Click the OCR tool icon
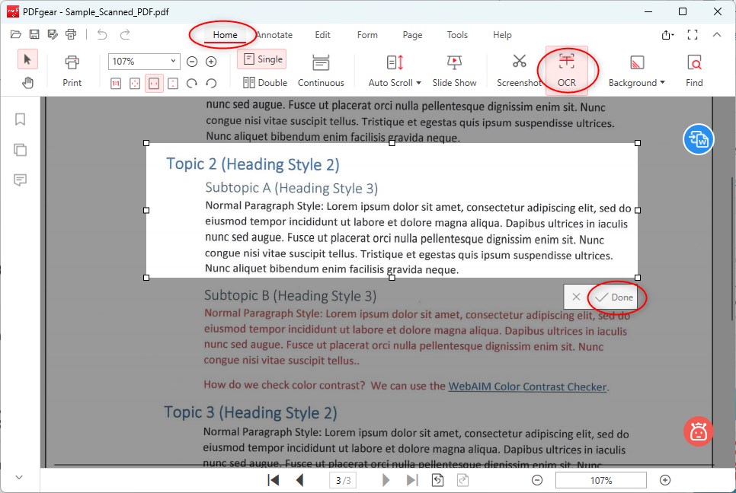 point(566,63)
